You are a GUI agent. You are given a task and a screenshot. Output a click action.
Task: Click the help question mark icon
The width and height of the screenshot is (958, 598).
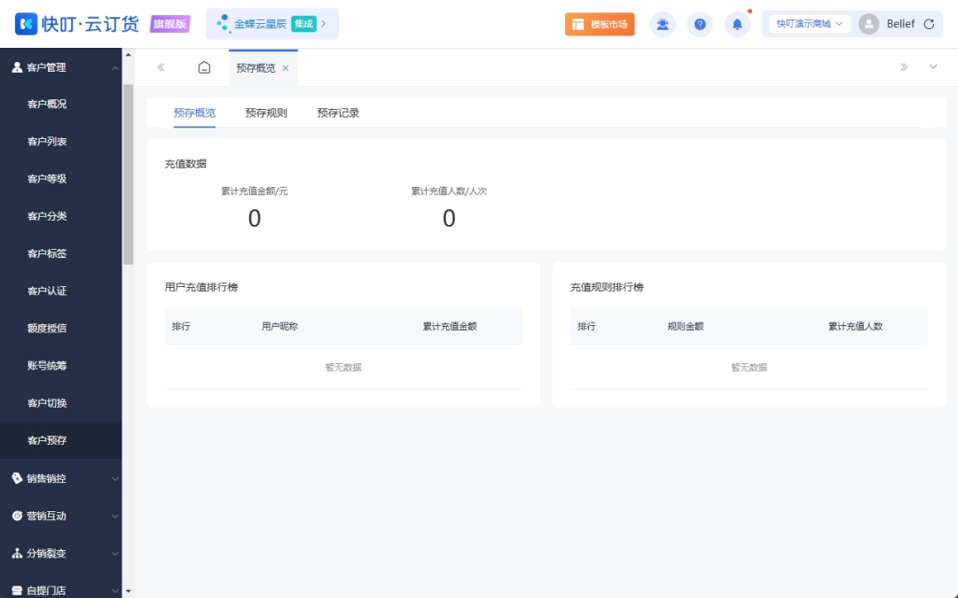(x=700, y=24)
